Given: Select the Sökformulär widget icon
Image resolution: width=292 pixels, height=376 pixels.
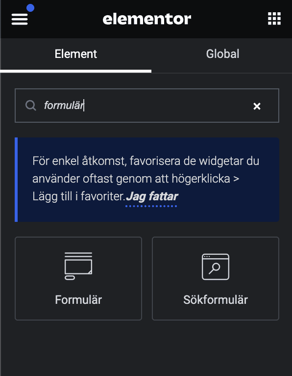Looking at the screenshot, I should coord(216,267).
